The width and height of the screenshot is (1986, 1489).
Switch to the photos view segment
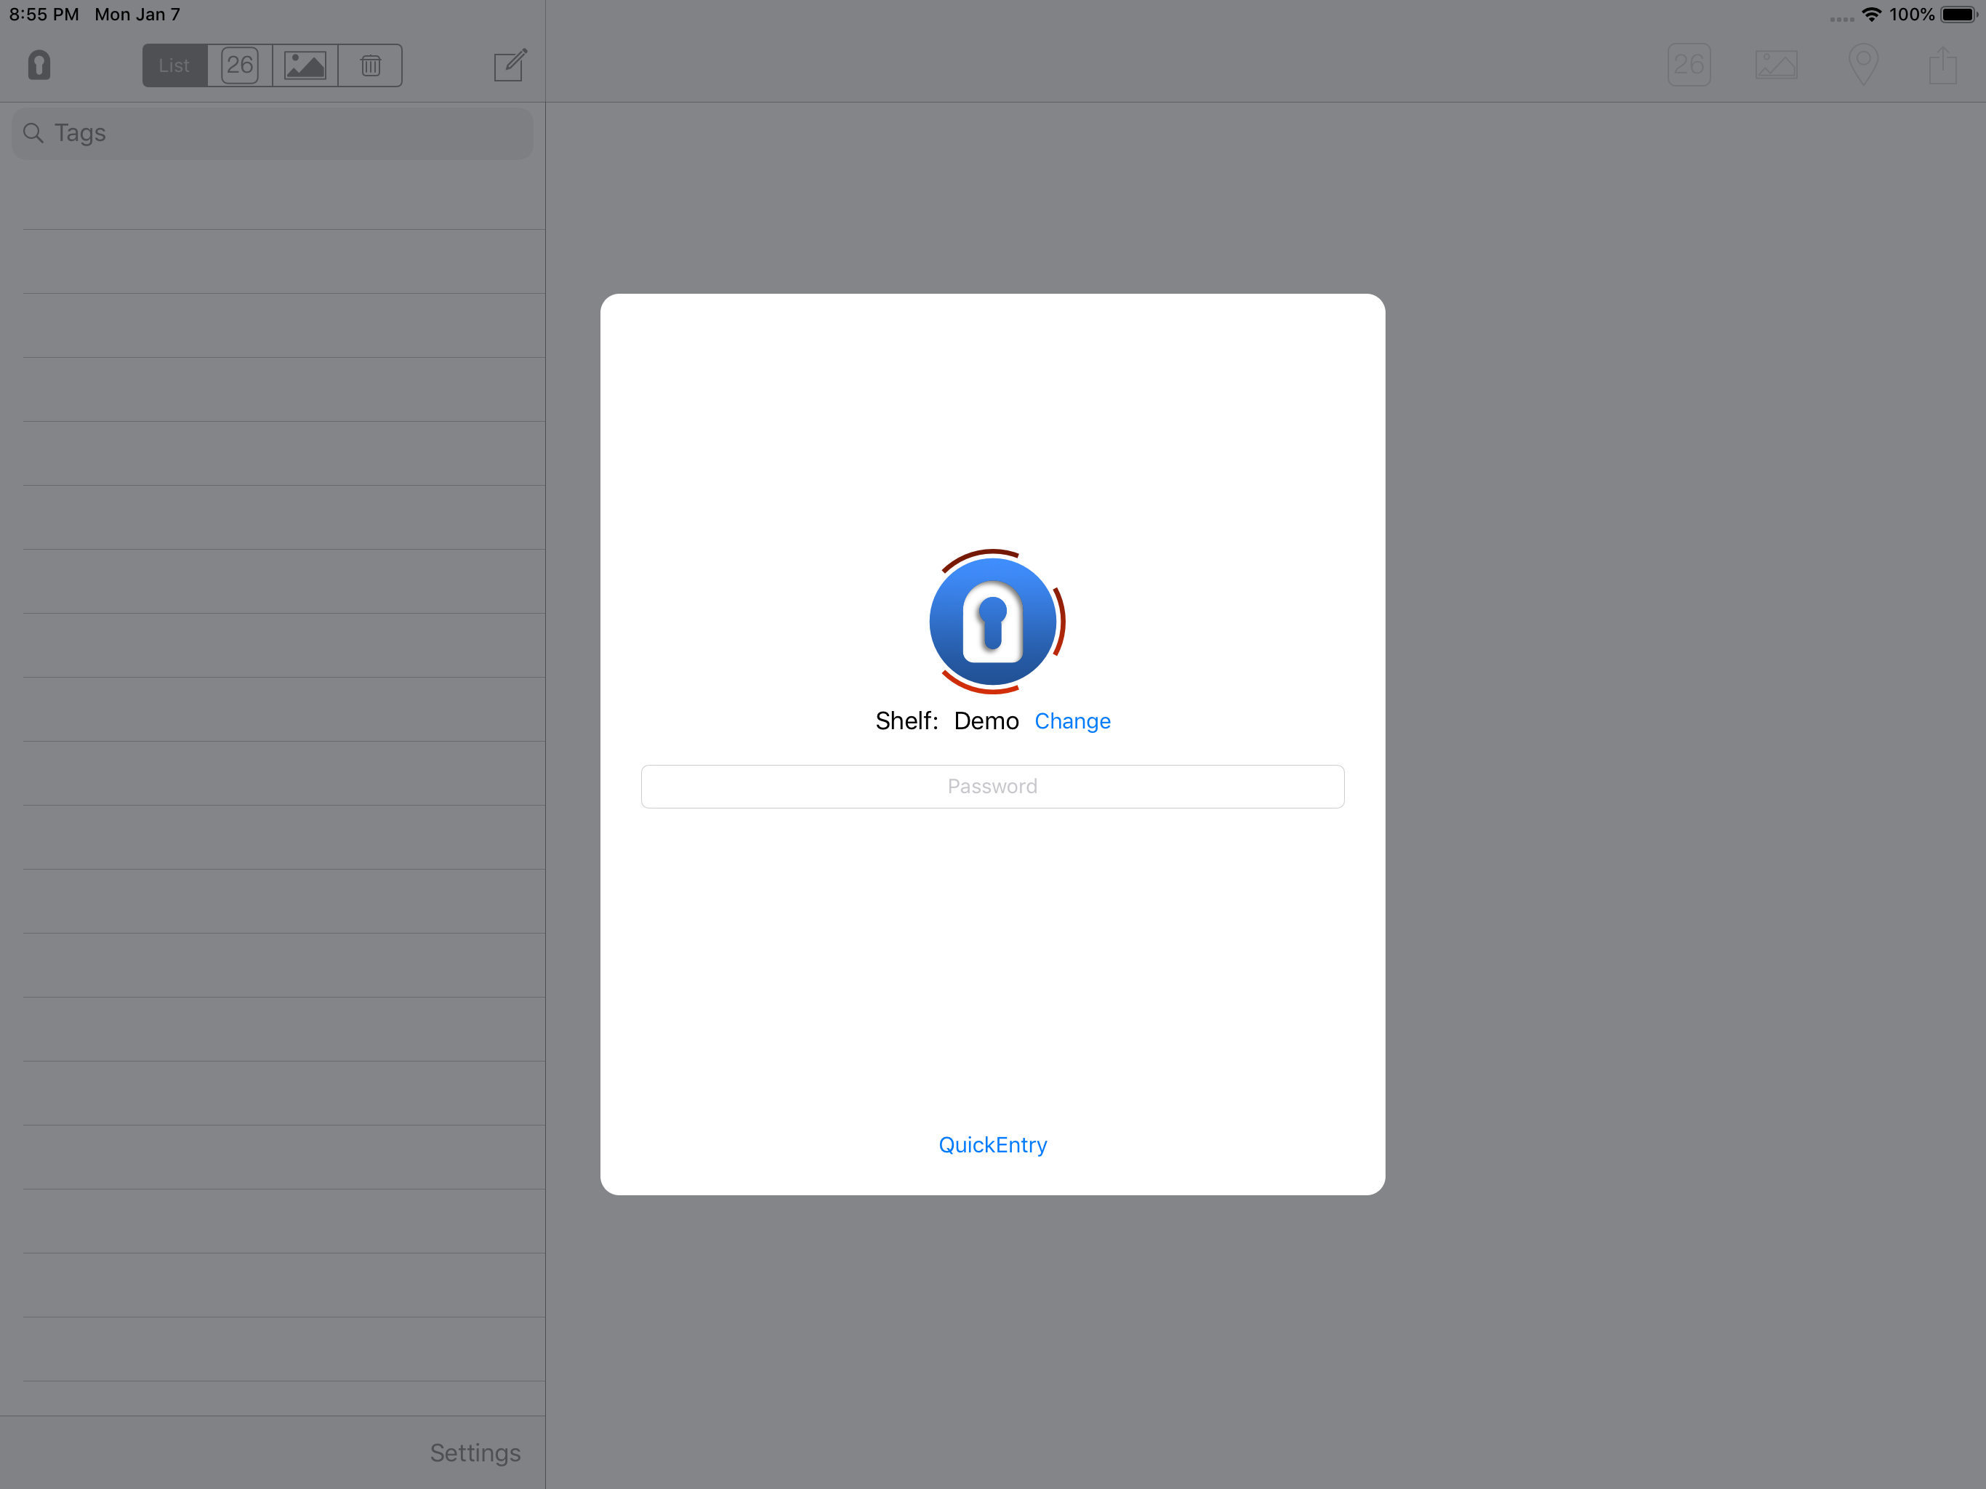tap(305, 65)
